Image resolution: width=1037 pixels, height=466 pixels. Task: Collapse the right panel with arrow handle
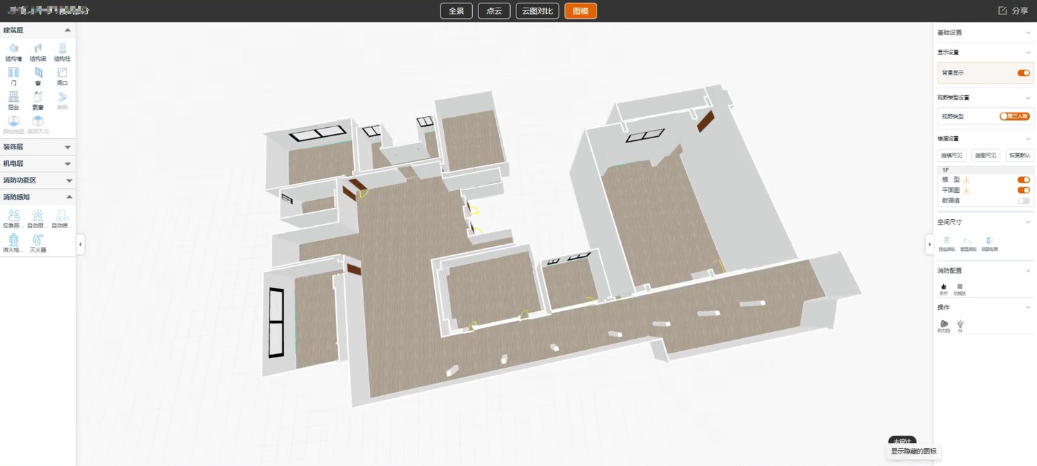[929, 244]
